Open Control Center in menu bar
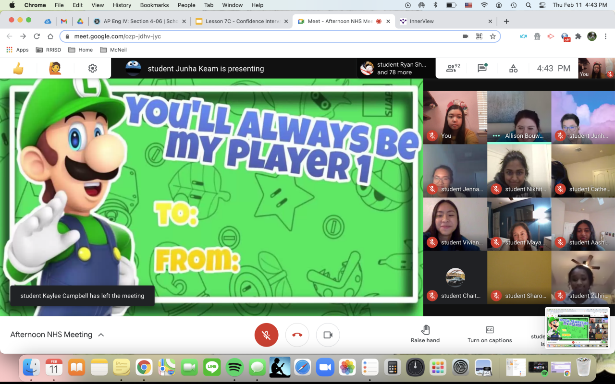The height and width of the screenshot is (384, 615). click(x=542, y=5)
